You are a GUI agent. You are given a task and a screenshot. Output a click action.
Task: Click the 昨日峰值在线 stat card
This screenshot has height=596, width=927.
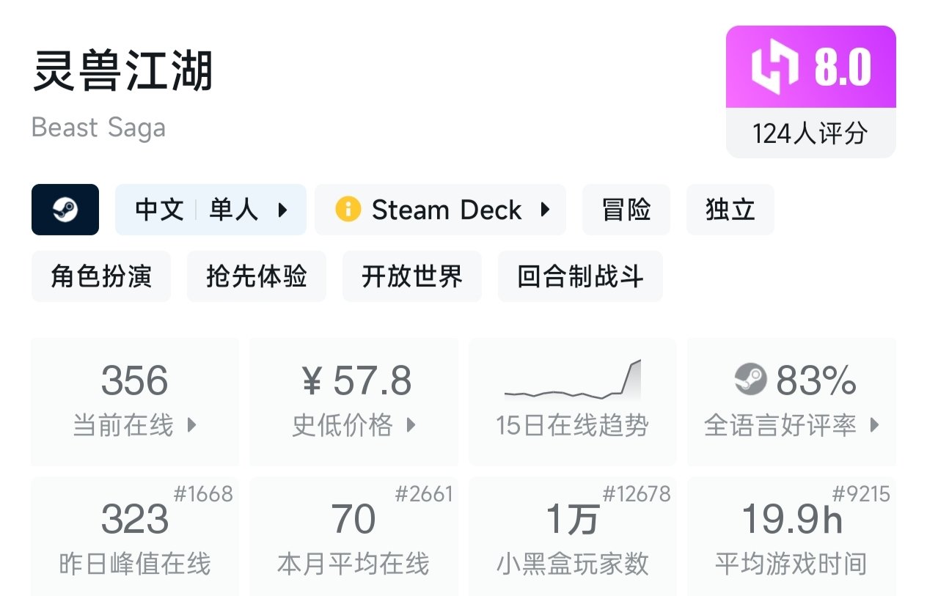pos(135,536)
